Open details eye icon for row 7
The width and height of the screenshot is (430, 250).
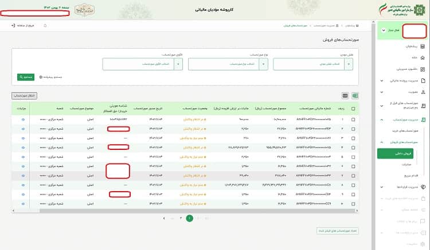coord(23,176)
